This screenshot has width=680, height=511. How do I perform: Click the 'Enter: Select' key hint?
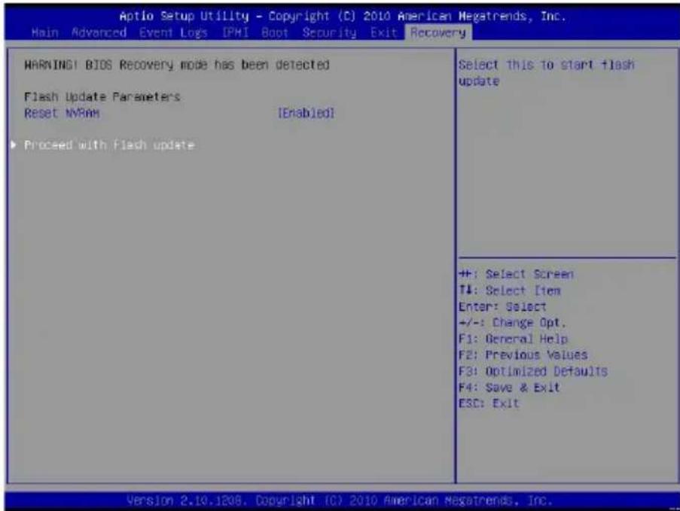502,307
